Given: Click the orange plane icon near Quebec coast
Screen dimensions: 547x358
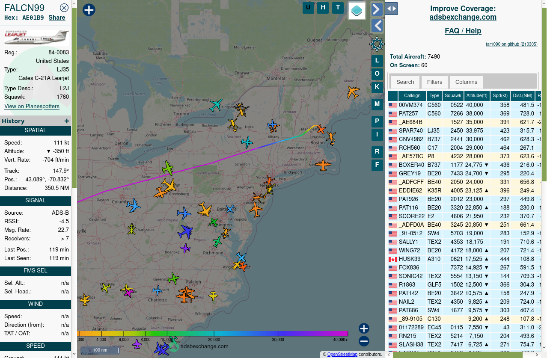Looking at the screenshot, I should tap(353, 92).
